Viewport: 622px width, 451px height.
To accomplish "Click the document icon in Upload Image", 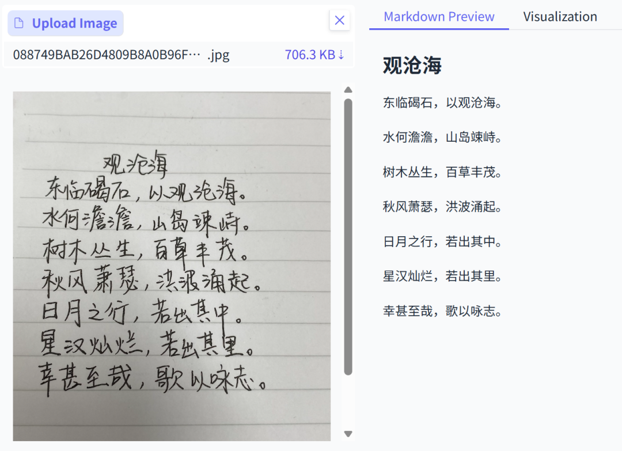I will [20, 24].
